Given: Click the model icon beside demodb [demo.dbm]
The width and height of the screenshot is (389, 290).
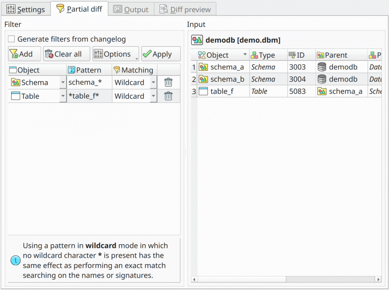Looking at the screenshot, I should tap(197, 40).
